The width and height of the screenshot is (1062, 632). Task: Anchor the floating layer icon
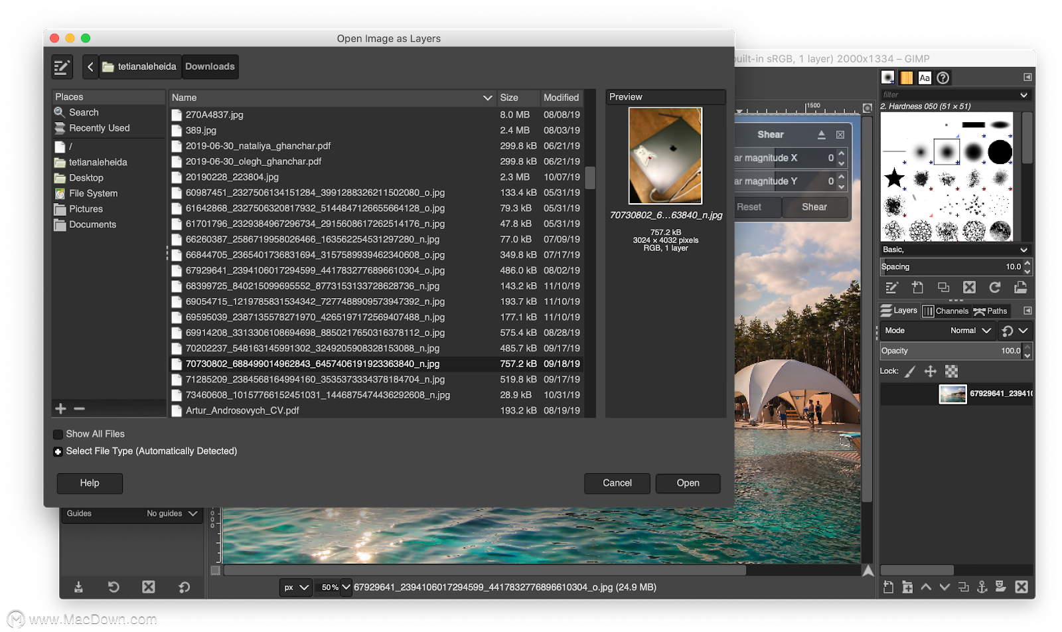tap(982, 587)
